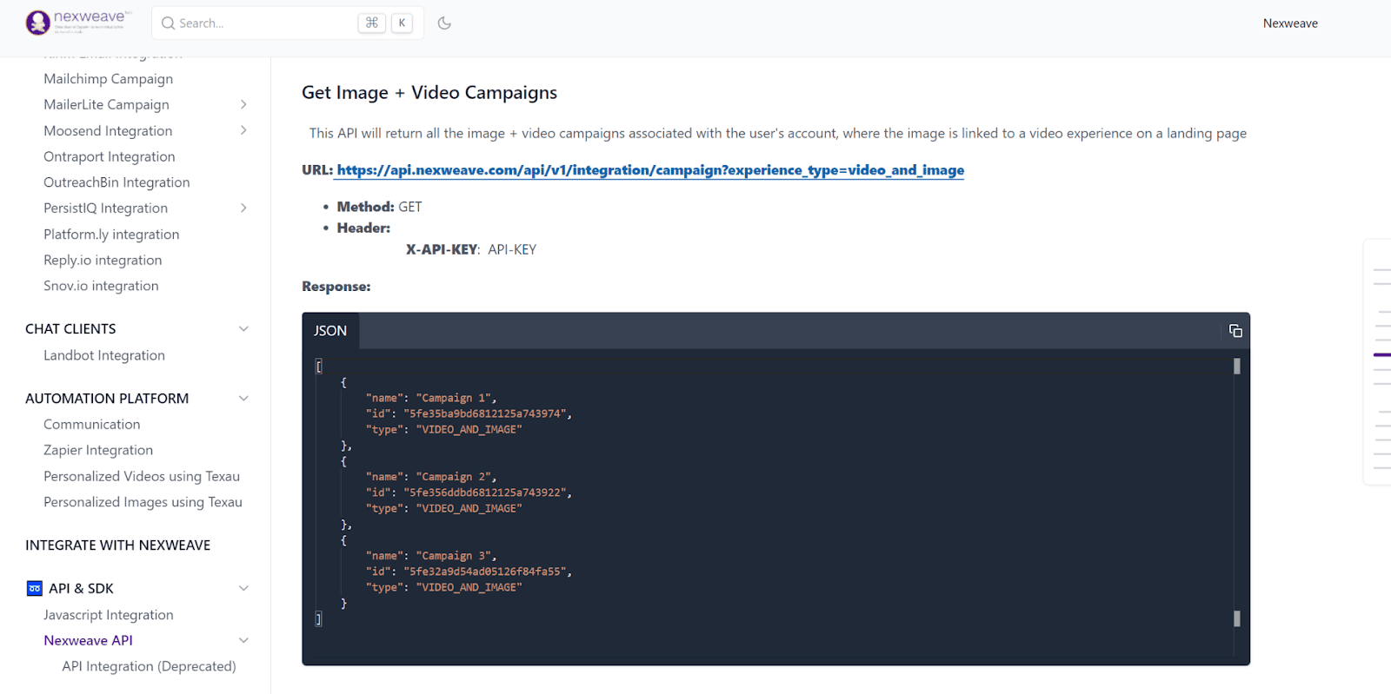Screen dimensions: 1391x694
Task: Open Communication page in sidebar
Action: coord(91,424)
